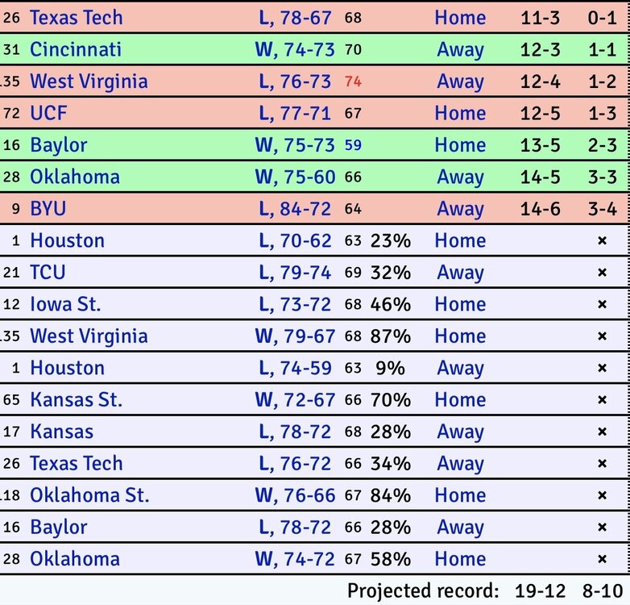Open the L, 84-72 BYU score

[295, 209]
